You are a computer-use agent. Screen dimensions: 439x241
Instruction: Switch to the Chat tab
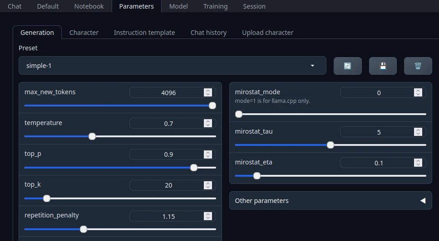point(15,6)
